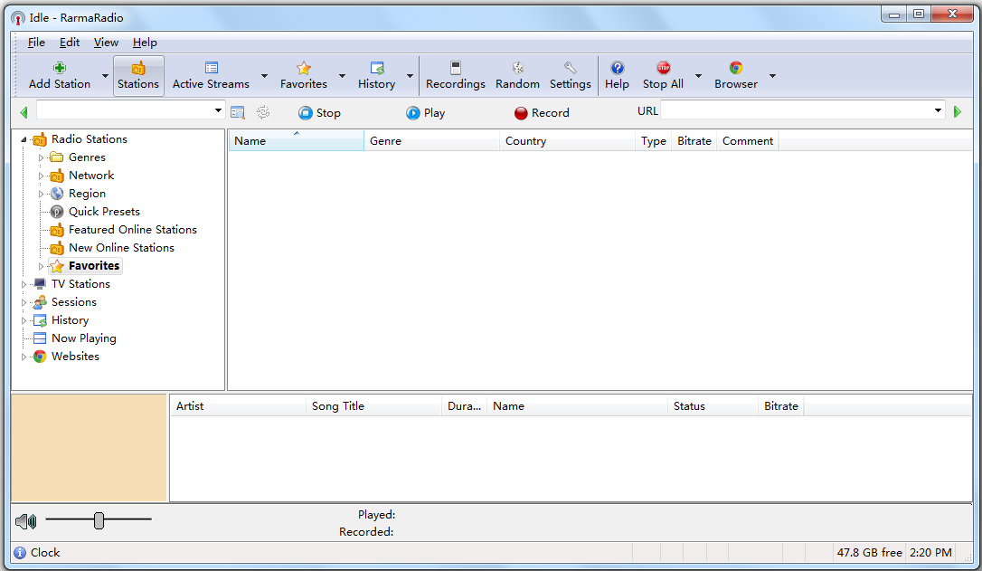This screenshot has width=982, height=571.
Task: Click the station details icon beside search box
Action: [237, 113]
